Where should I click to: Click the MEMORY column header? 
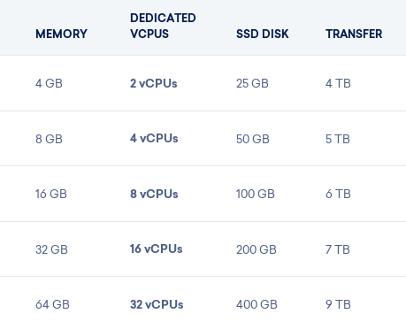click(61, 34)
